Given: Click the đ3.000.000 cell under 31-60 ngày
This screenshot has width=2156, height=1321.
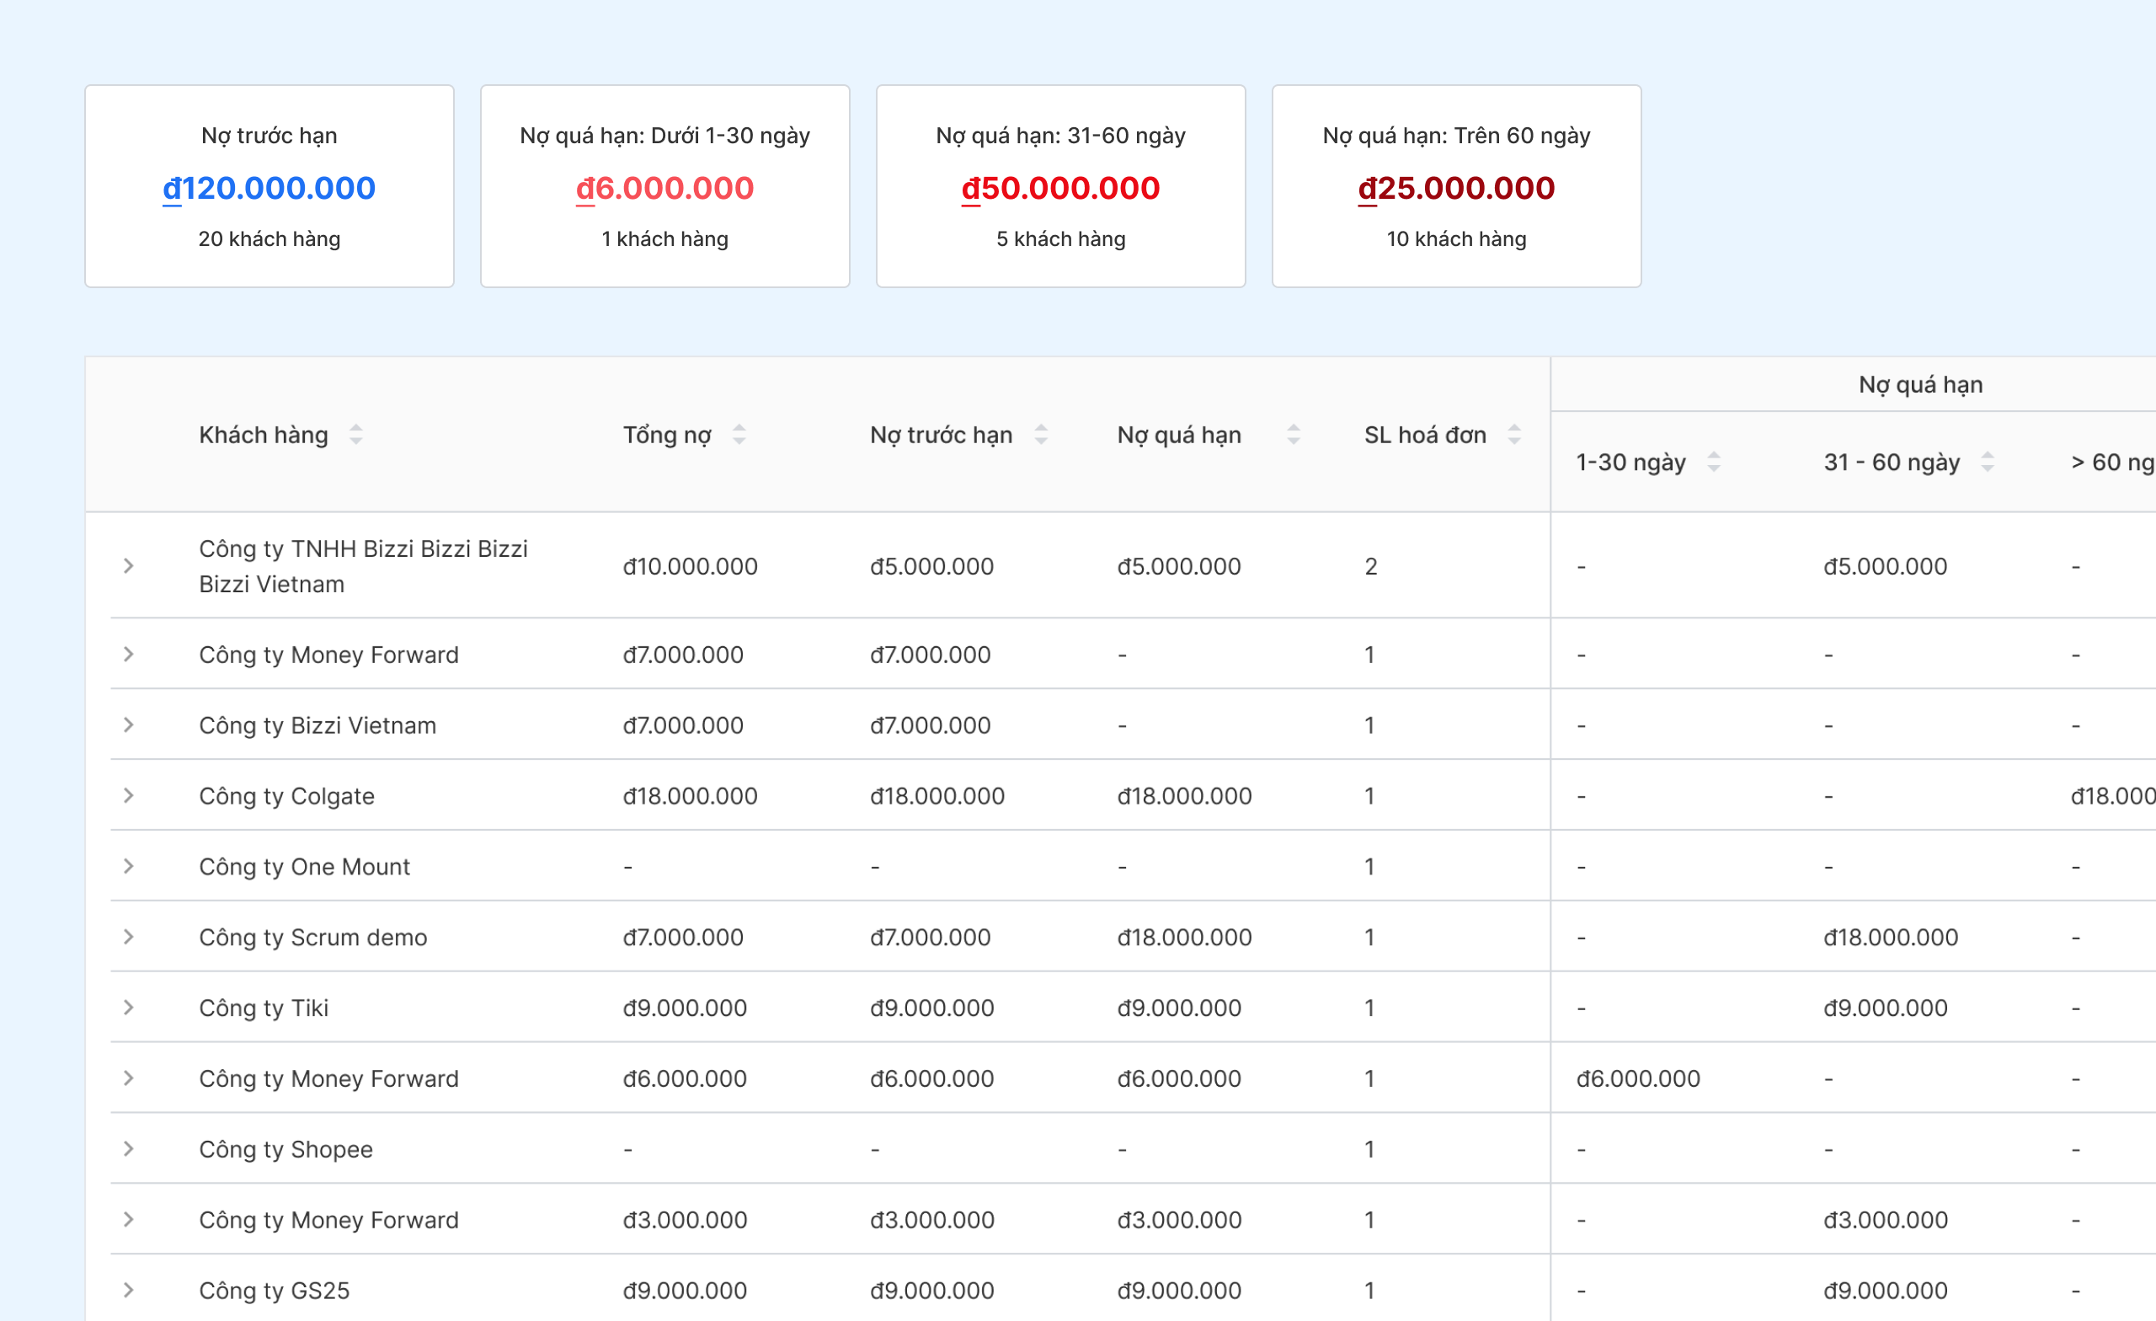Looking at the screenshot, I should coord(1886,1221).
